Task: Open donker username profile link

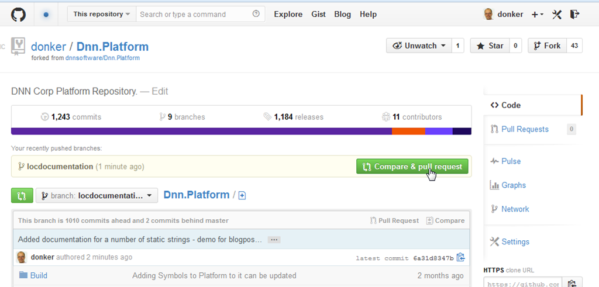Action: point(510,15)
